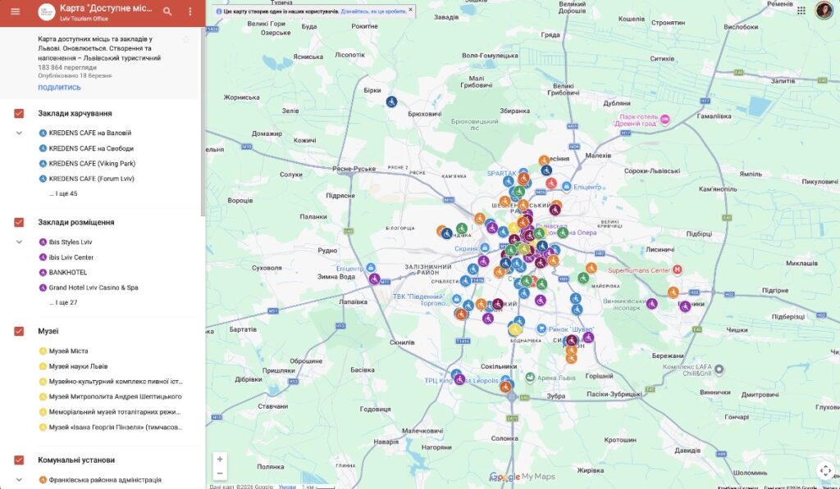The width and height of the screenshot is (840, 489).
Task: Click the '183 864 перегляди' view count
Action: [67, 67]
